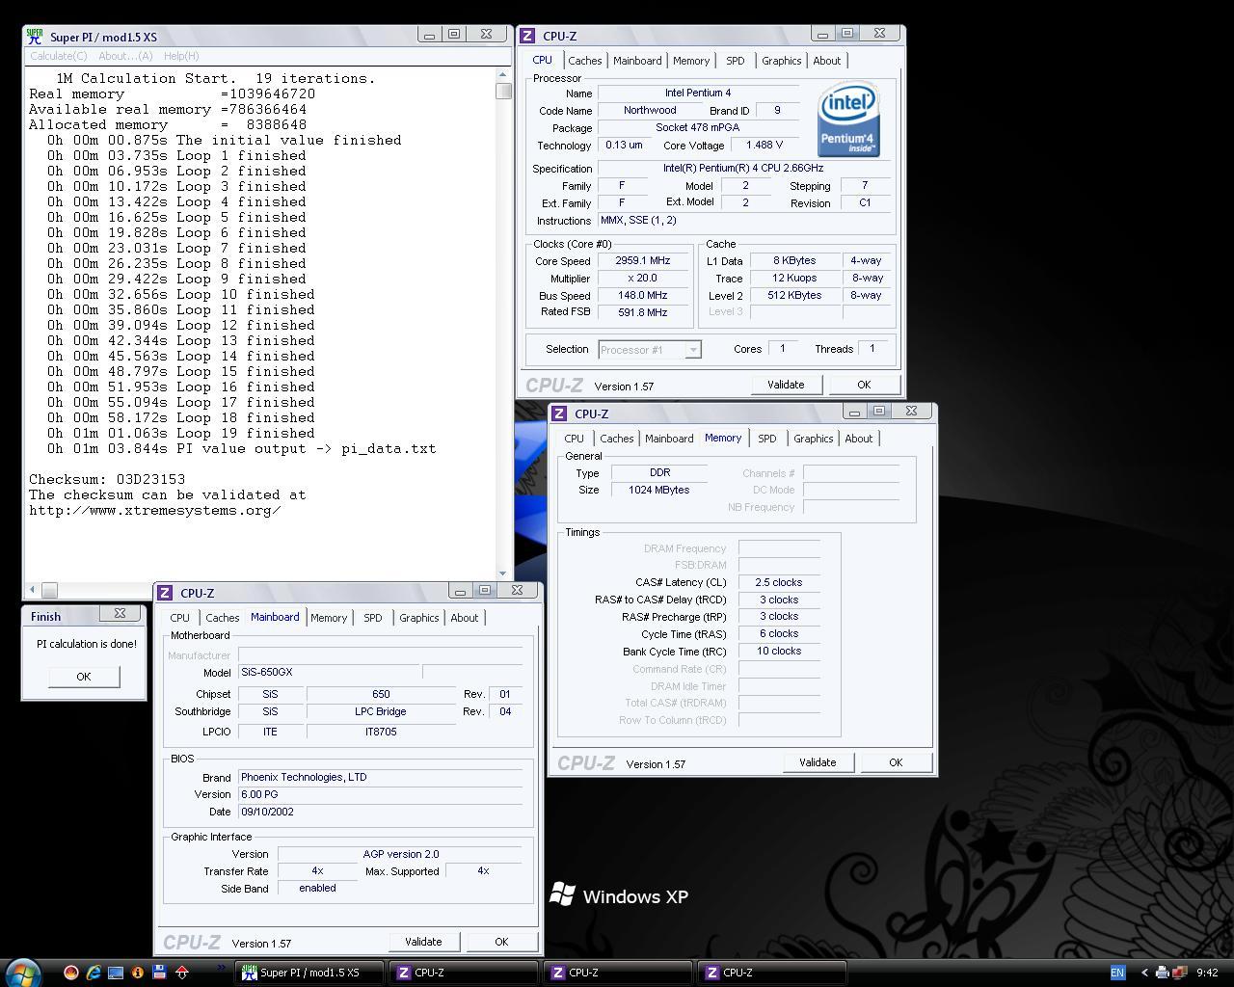Click Super PI vertical scrollbar down arrow
The image size is (1234, 987).
pyautogui.click(x=503, y=574)
